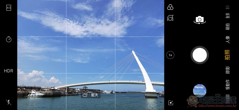Screen dimensions: 239x110
Task: Select the 拍照 photo mode
Action: pyautogui.click(x=228, y=55)
